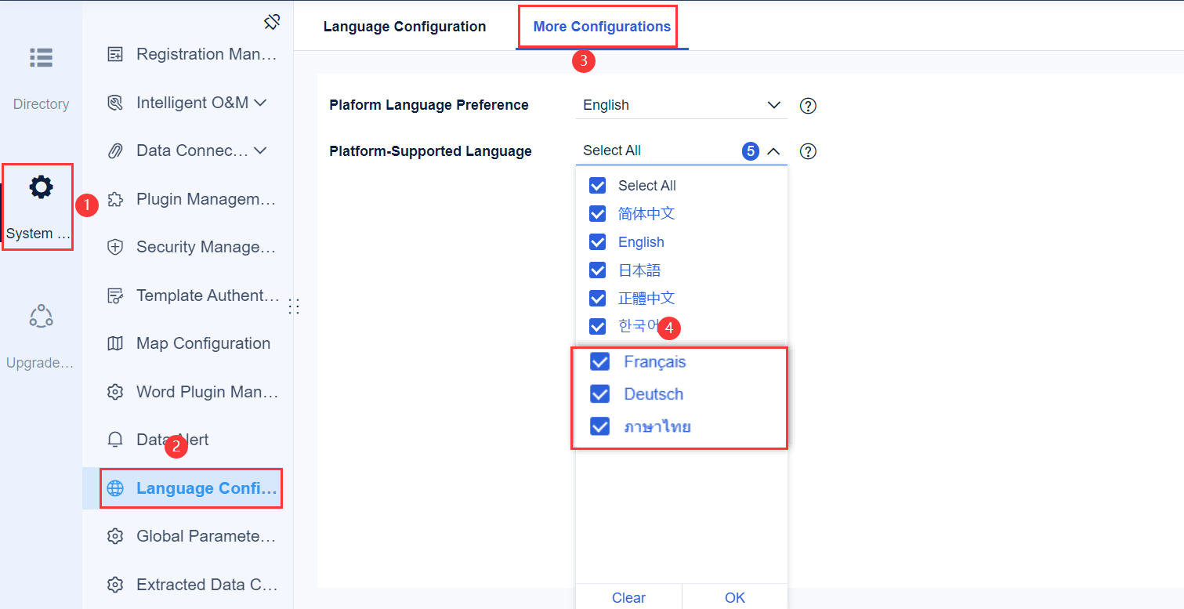
Task: Switch to the More Configurations tab
Action: [598, 26]
